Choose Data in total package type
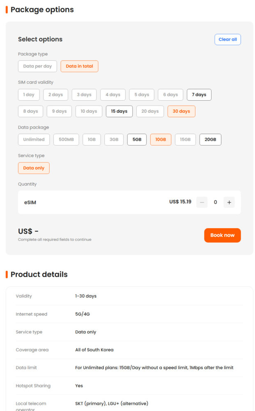This screenshot has height=411, width=255. pyautogui.click(x=79, y=66)
